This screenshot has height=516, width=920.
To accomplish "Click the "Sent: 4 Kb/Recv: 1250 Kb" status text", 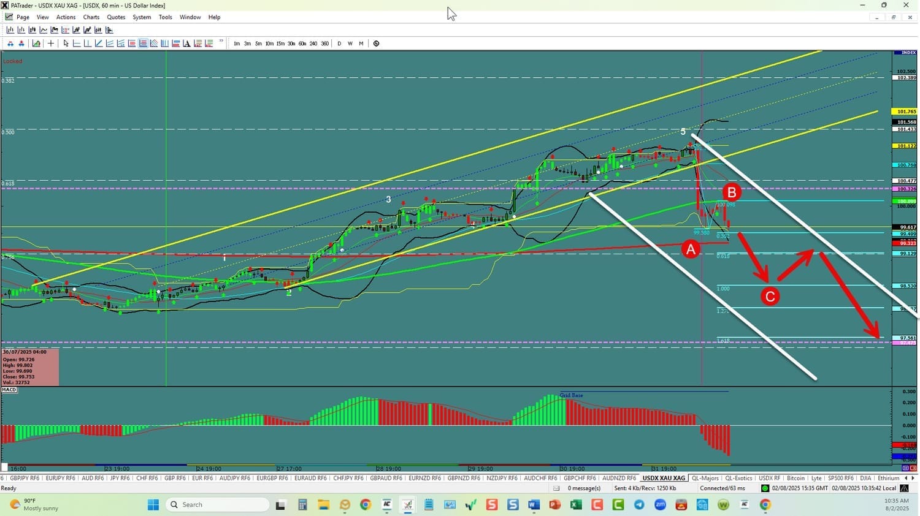I will click(645, 488).
